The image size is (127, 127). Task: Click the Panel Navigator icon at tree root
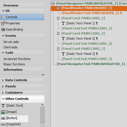(x=53, y=4)
